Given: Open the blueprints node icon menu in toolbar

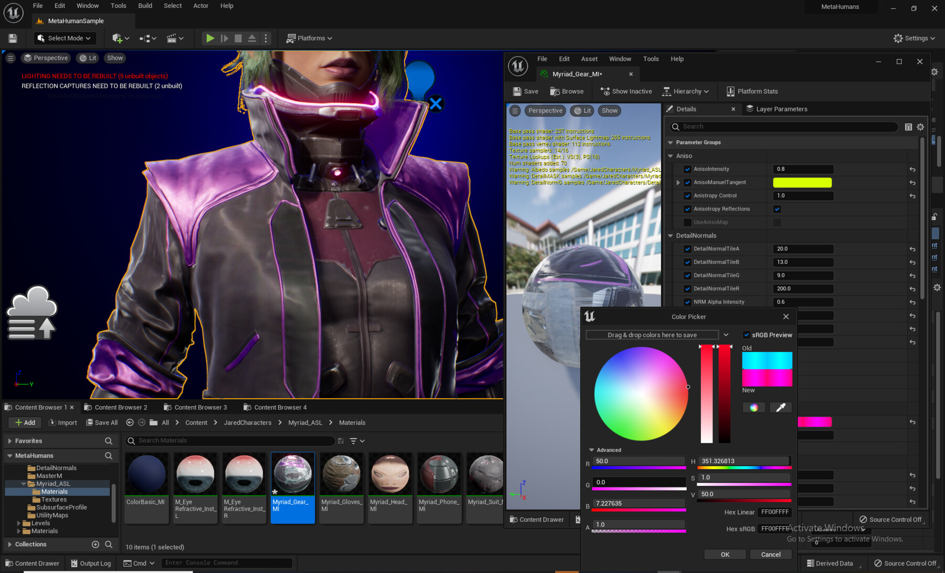Looking at the screenshot, I should click(148, 38).
